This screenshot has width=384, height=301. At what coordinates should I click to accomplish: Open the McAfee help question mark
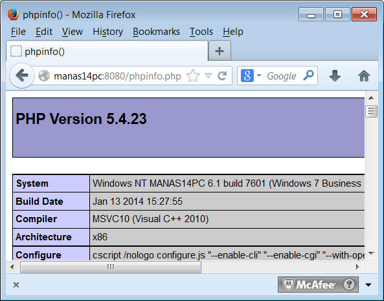click(x=349, y=284)
